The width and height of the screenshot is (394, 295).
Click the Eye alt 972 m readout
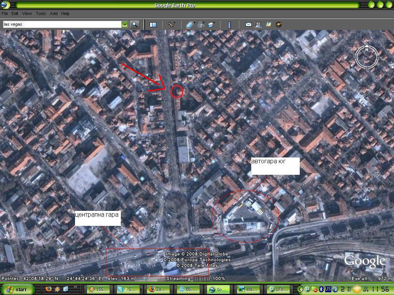click(372, 278)
